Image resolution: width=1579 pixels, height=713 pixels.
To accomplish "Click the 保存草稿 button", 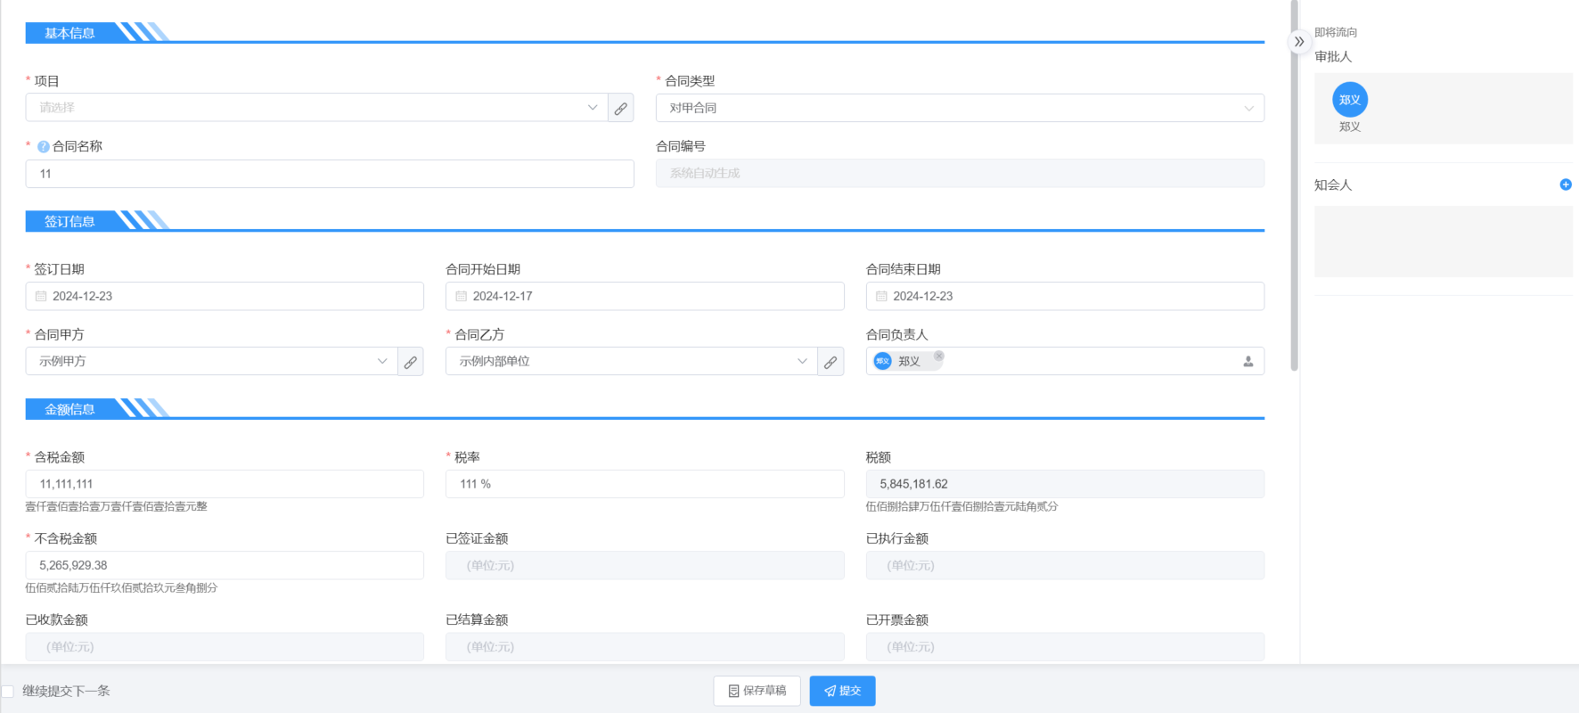I will 757,691.
